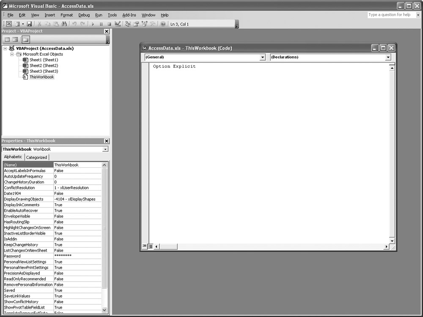Screen dimensions: 423x317
Task: Click in the 'Type a question for help' box
Action: click(391, 15)
